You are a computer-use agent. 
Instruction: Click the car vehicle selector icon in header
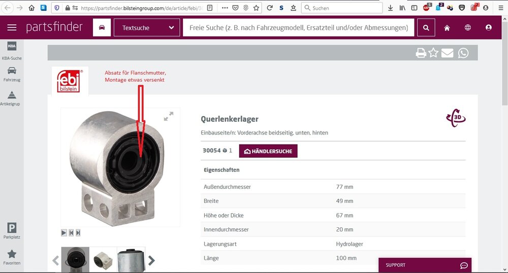tap(102, 27)
